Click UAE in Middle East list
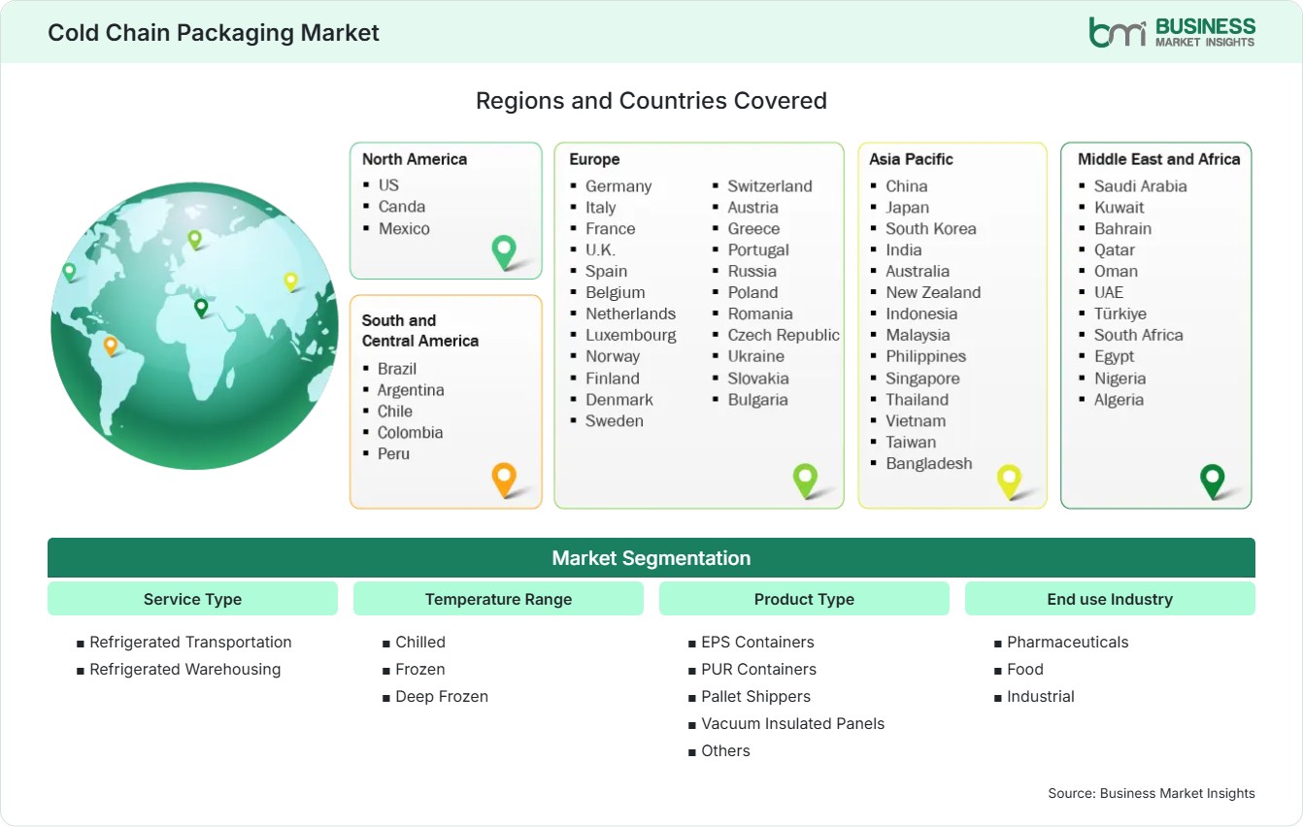This screenshot has height=827, width=1303. click(x=1109, y=292)
